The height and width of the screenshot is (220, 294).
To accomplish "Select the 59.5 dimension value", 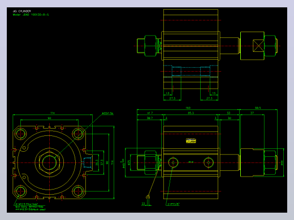I will tap(258, 108).
